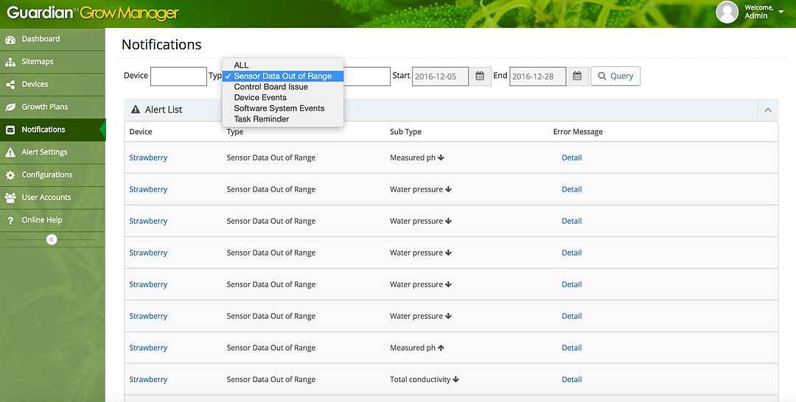This screenshot has height=402, width=796.
Task: Open Detail link for Measured ph row
Action: 571,158
